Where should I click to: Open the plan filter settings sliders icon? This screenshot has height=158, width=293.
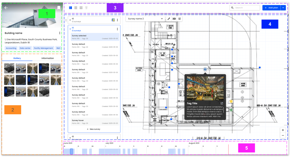[x=179, y=19]
